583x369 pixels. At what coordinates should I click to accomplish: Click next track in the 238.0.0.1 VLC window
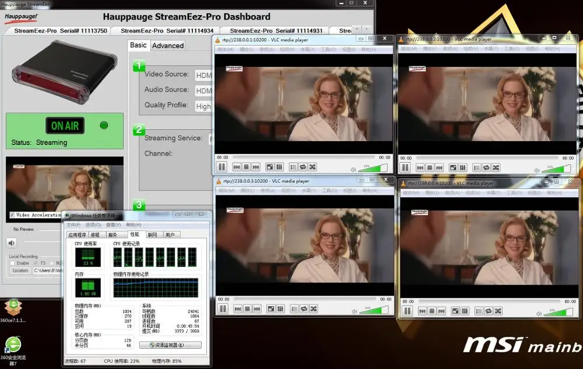pos(256,167)
